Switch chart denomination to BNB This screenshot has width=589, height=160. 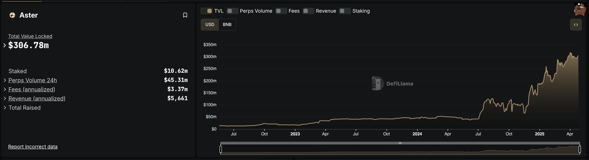coord(227,25)
